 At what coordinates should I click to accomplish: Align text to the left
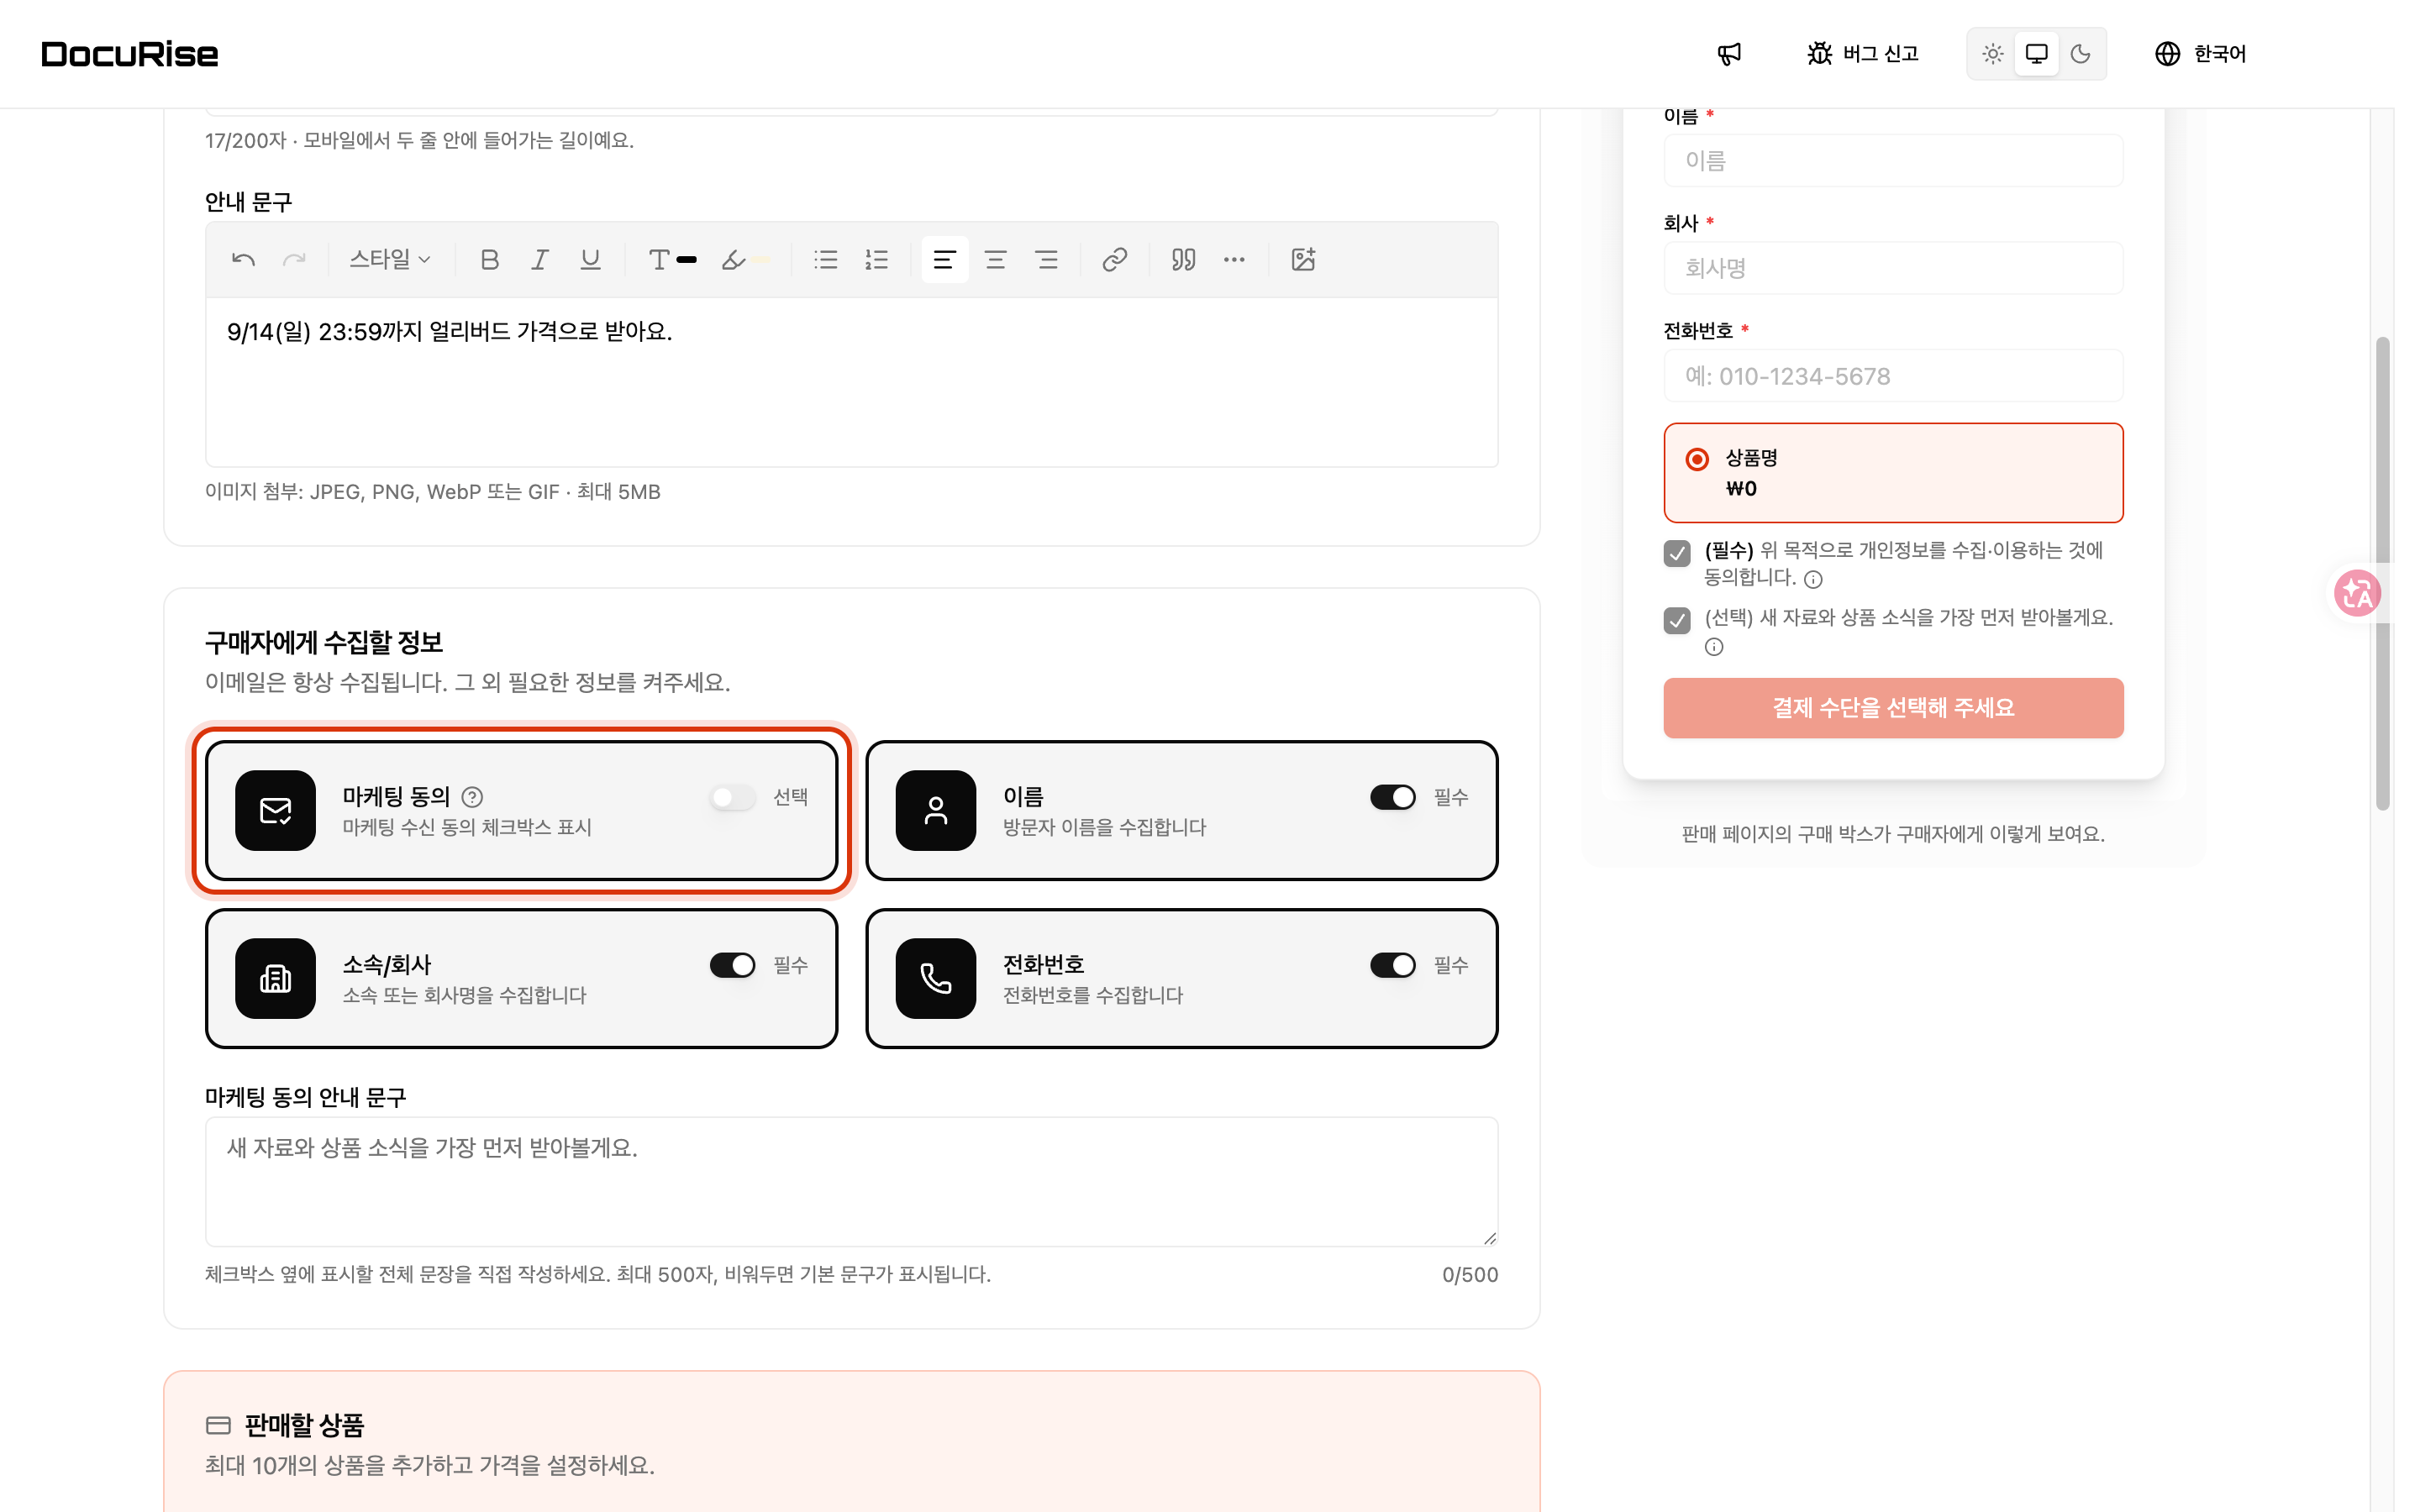point(944,260)
